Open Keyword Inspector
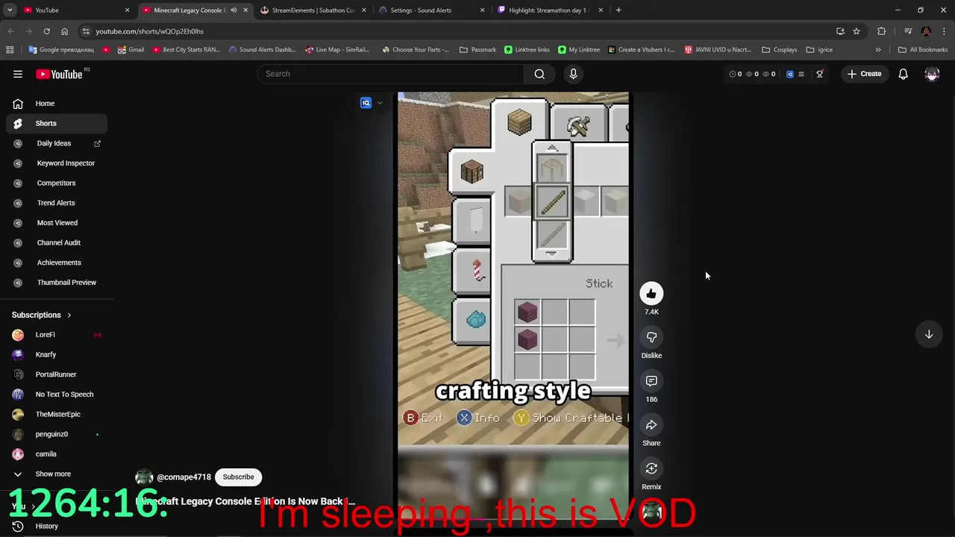The image size is (955, 537). coord(57,163)
